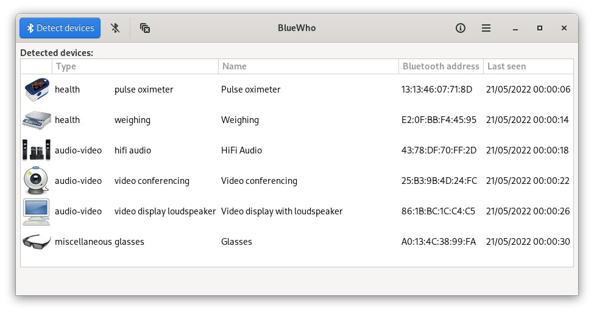
Task: Maximize the BlueWho window
Action: 539,28
